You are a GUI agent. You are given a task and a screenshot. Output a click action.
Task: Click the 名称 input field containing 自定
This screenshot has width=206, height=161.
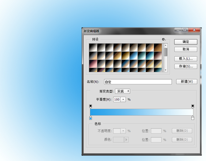tap(138, 82)
